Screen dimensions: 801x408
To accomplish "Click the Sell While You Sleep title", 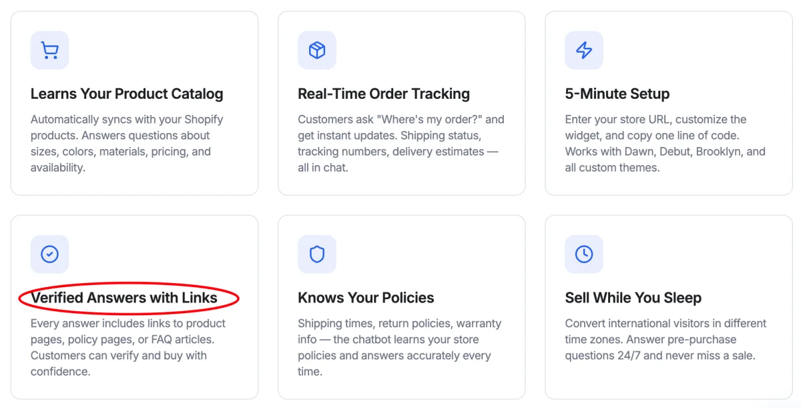I will click(x=633, y=298).
